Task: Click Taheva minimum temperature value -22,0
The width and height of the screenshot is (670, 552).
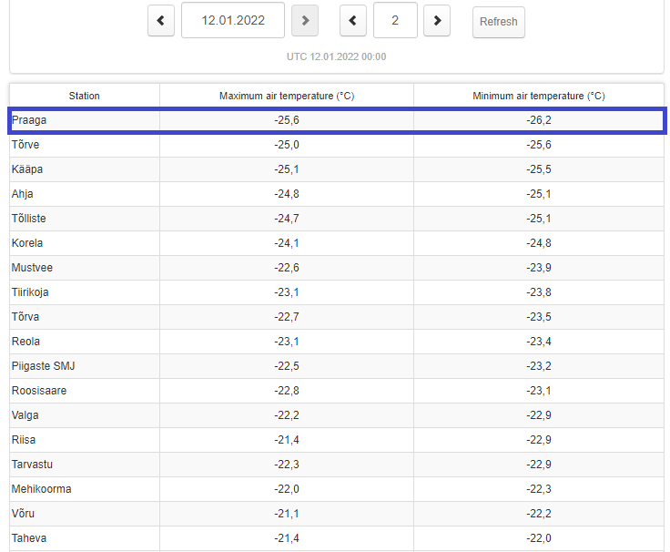Action: tap(539, 538)
